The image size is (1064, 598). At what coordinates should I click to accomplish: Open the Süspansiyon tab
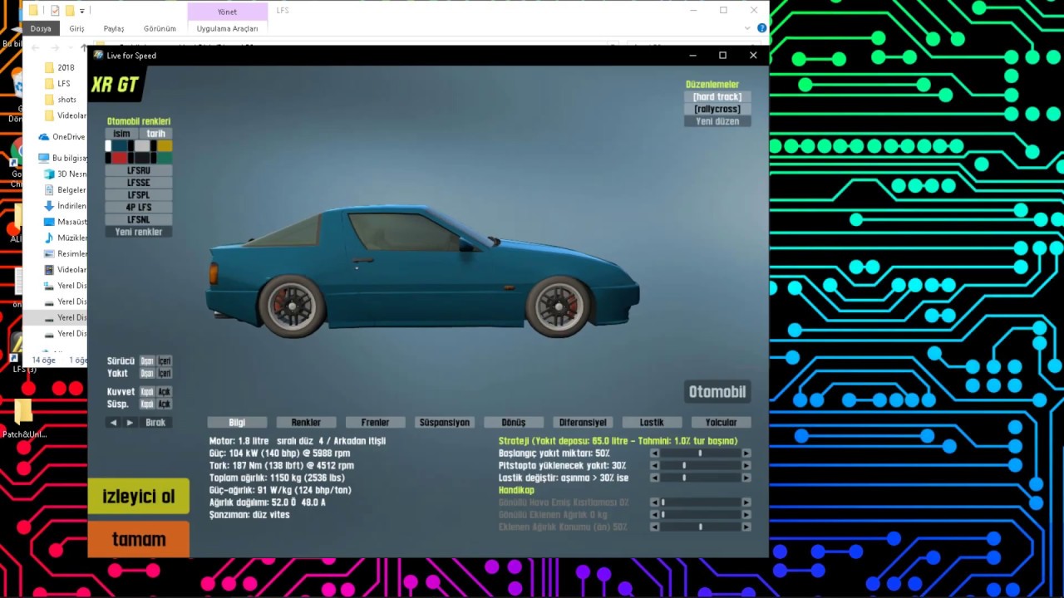pos(445,423)
